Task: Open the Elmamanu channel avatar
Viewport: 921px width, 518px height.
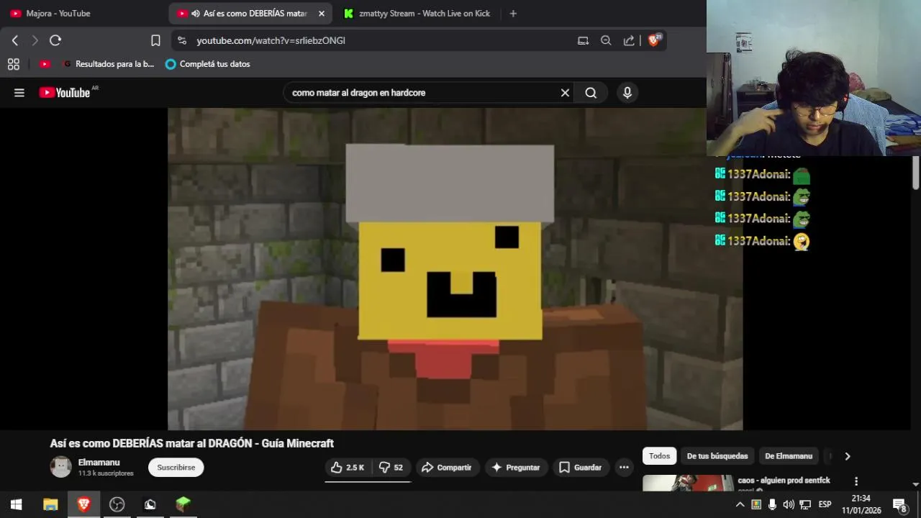Action: point(60,467)
